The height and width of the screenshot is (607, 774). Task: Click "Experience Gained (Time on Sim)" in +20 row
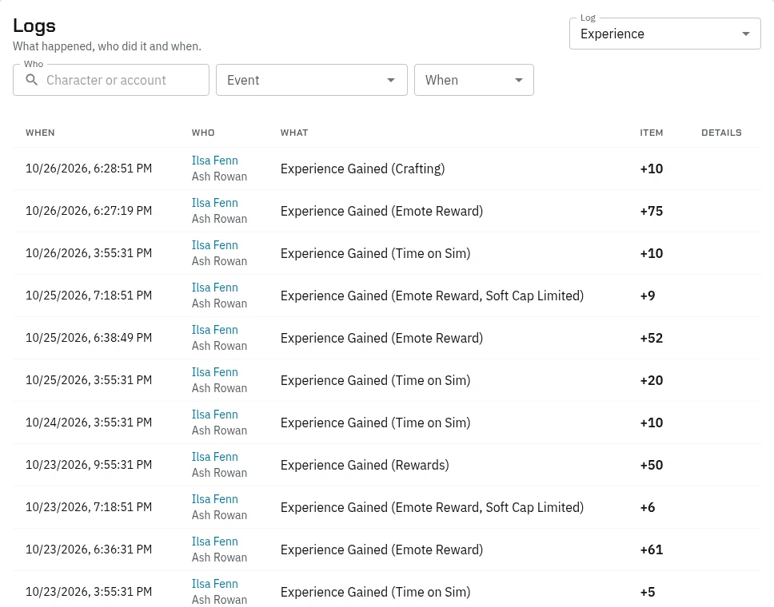click(375, 381)
